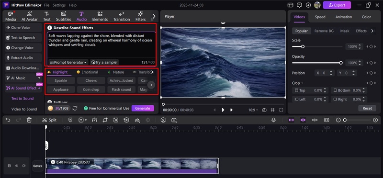
Task: Show more top toolbar tabs with arrow
Action: [154, 16]
